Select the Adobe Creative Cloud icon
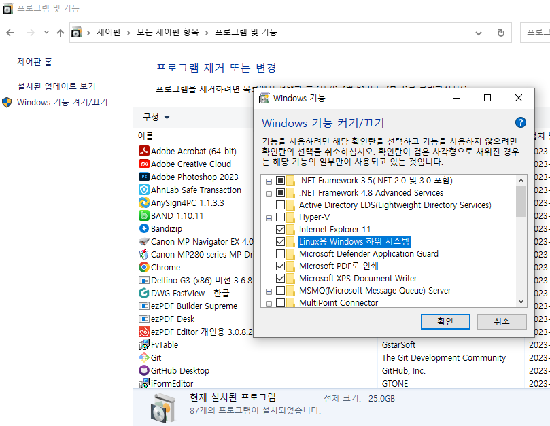 [144, 164]
